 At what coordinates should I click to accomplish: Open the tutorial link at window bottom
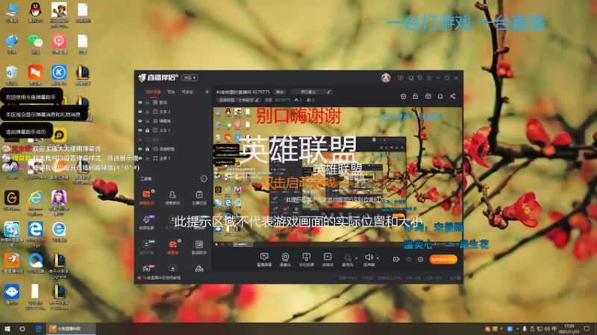tap(160, 278)
